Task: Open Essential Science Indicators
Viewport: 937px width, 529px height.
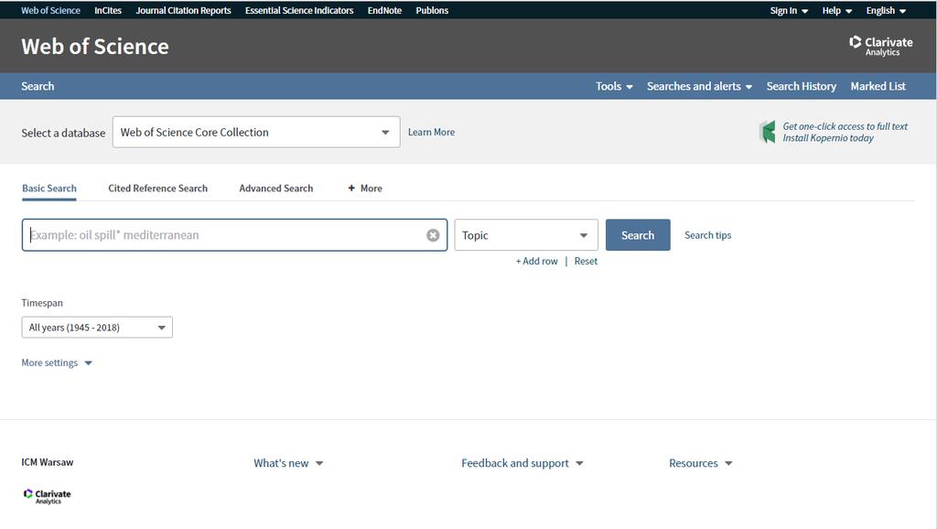Action: pos(299,11)
